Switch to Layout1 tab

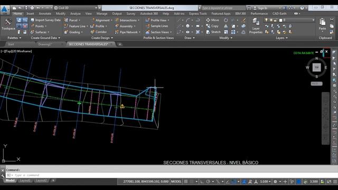(25, 180)
